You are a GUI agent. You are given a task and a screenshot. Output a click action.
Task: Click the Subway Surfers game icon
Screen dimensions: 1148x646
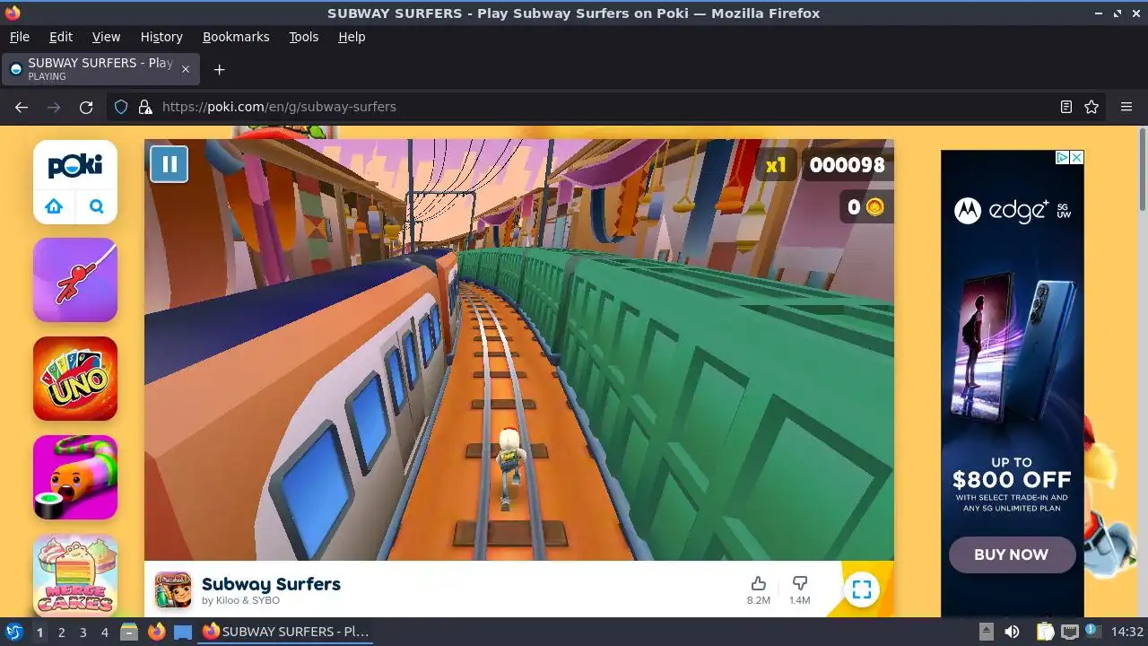173,589
